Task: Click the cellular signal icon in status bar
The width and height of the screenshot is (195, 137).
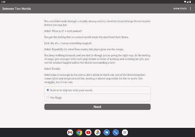Action: [x=187, y=2]
